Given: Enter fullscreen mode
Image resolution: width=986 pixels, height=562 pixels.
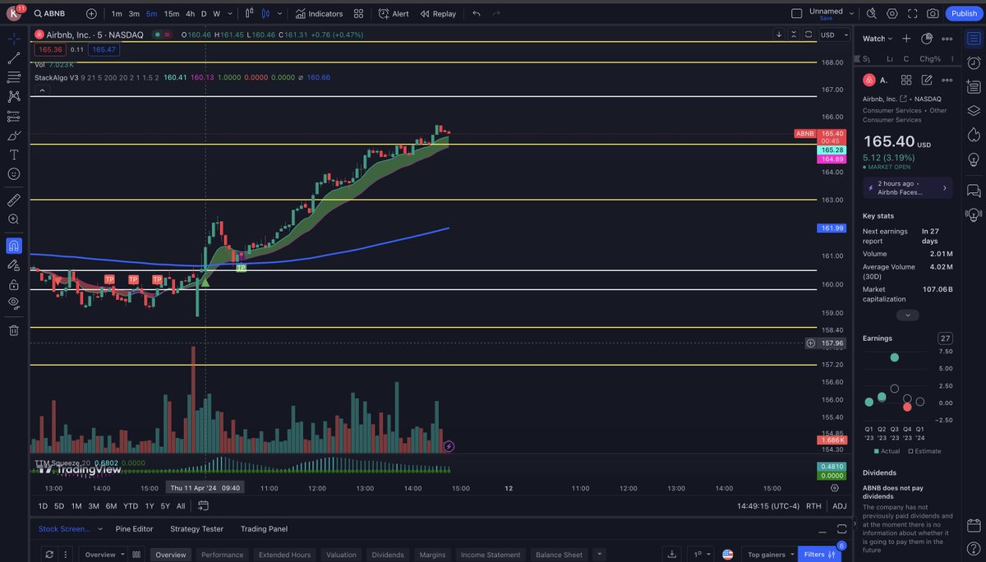Looking at the screenshot, I should [913, 14].
